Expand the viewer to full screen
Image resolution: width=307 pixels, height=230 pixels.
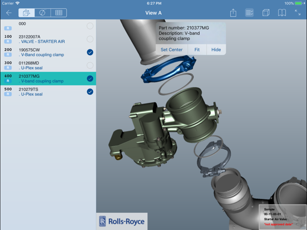[298, 13]
